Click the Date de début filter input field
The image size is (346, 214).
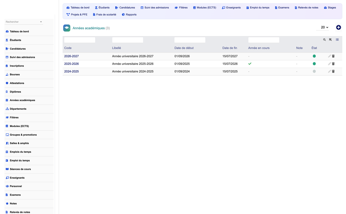tap(190, 40)
